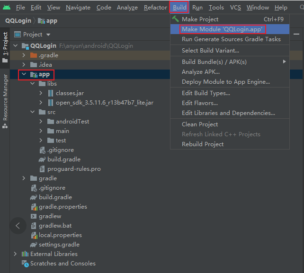Screen dimensions: 304x273
Task: Select Make Module 'QQLogin.app' entry
Action: (230, 29)
